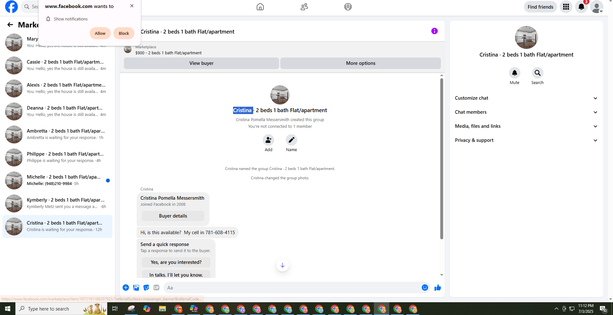Open Task View on the taskbar

115,309
